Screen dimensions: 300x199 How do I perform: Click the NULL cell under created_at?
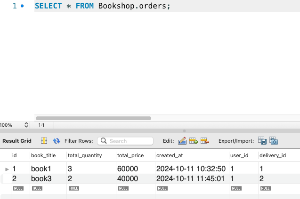(162, 188)
